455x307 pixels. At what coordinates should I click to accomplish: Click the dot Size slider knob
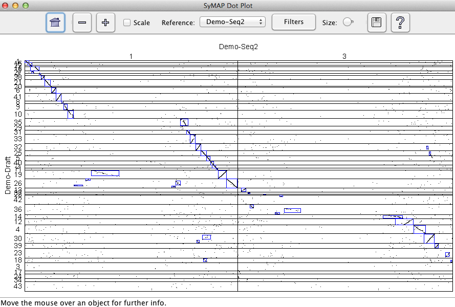(x=348, y=22)
